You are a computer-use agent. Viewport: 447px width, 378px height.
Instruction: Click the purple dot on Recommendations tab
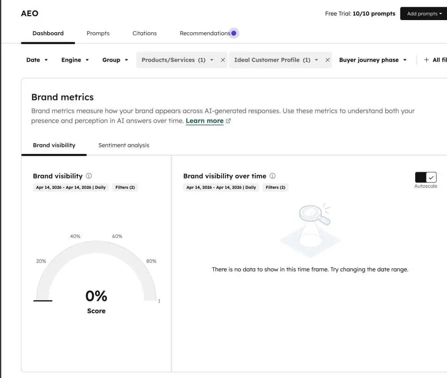click(x=234, y=33)
